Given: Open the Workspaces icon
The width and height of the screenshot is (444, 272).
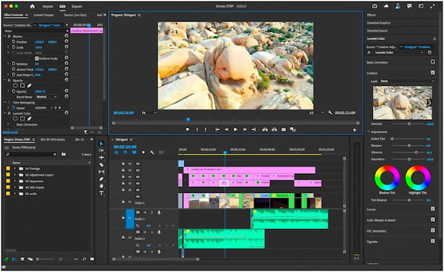Looking at the screenshot, I should [x=421, y=6].
